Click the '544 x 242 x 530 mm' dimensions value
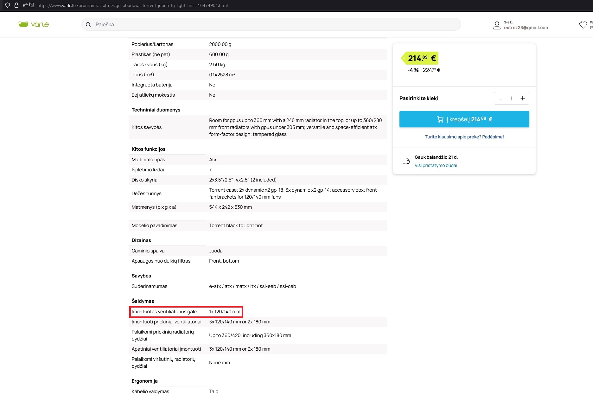This screenshot has height=401, width=593. point(230,207)
